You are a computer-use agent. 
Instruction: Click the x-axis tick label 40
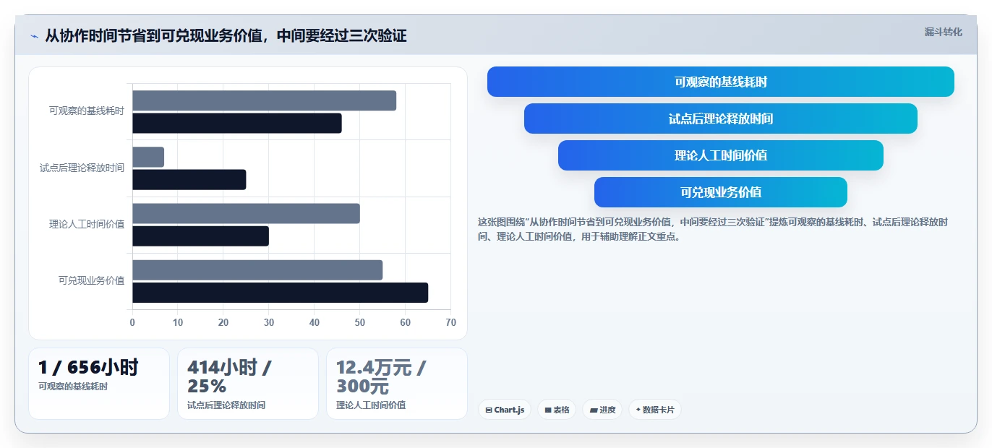(x=315, y=323)
